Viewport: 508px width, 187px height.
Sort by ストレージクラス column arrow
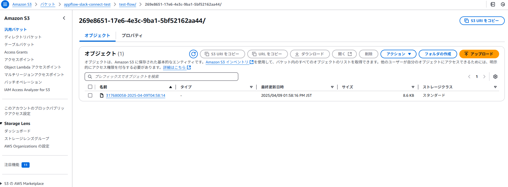[x=495, y=87]
